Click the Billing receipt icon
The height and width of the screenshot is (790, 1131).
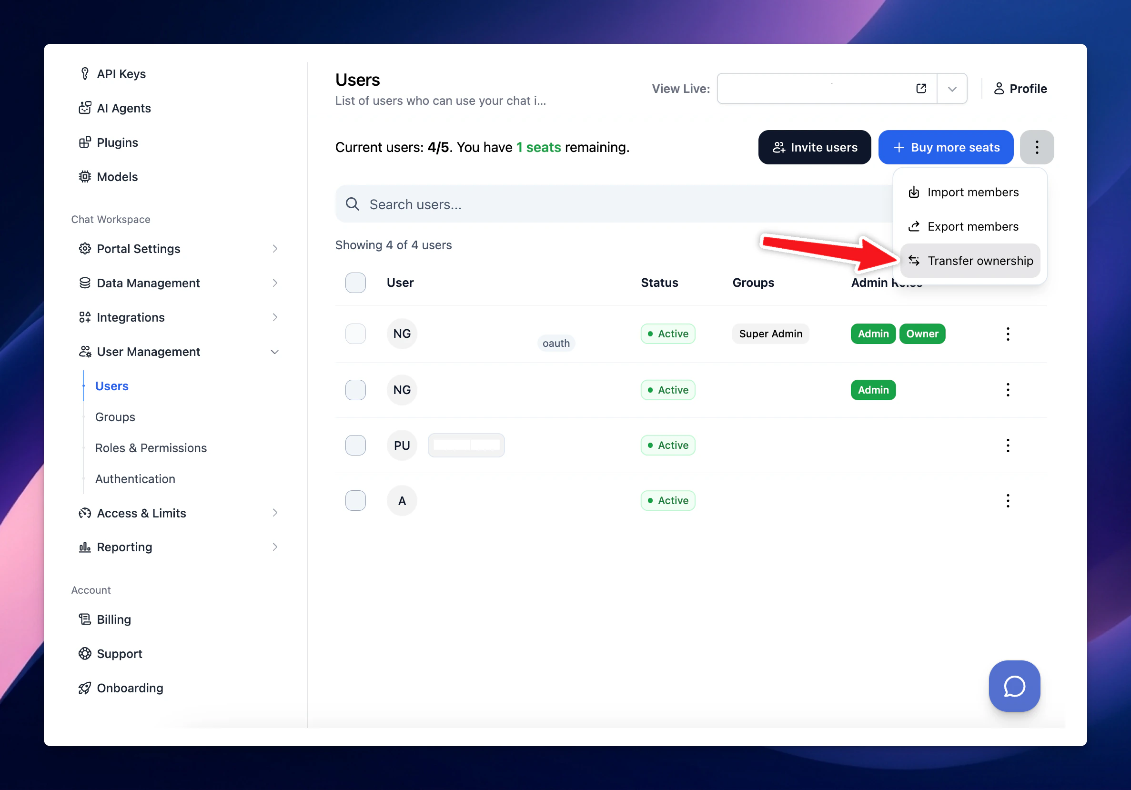85,619
